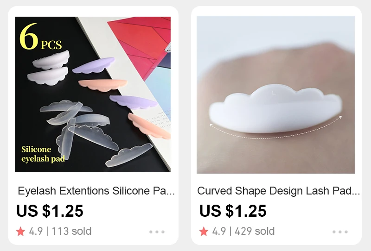Click star icon beside 113 sold rating
371x251 pixels.
20,232
